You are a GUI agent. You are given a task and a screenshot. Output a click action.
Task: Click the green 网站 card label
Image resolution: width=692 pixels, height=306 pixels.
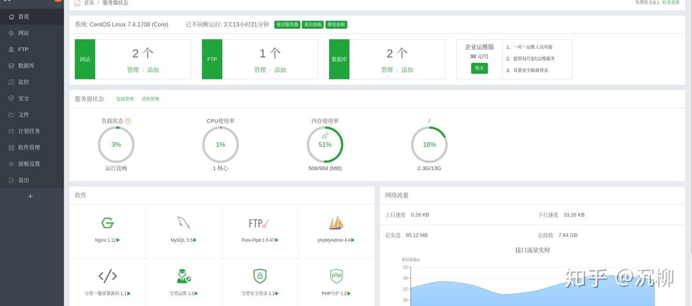84,59
